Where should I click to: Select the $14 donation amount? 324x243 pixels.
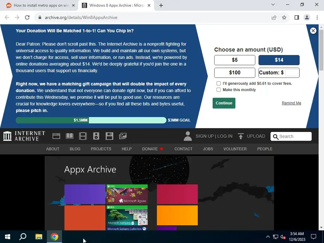coord(279,60)
